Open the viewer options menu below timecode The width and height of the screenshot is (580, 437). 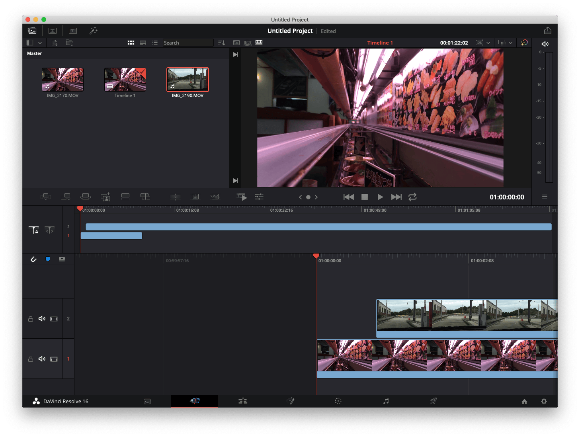[x=545, y=197]
